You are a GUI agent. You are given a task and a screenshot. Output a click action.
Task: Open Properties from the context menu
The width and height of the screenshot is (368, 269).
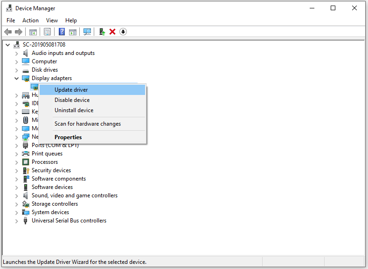92,137
